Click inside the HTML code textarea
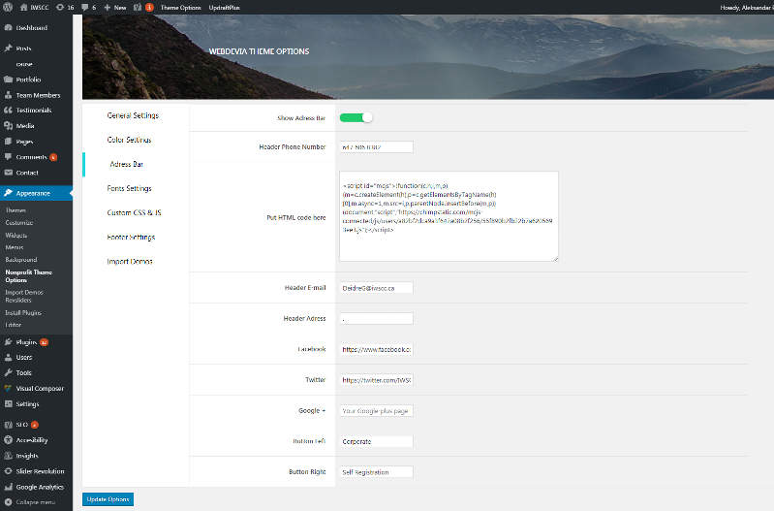Viewport: 774px width, 511px height. [449, 216]
